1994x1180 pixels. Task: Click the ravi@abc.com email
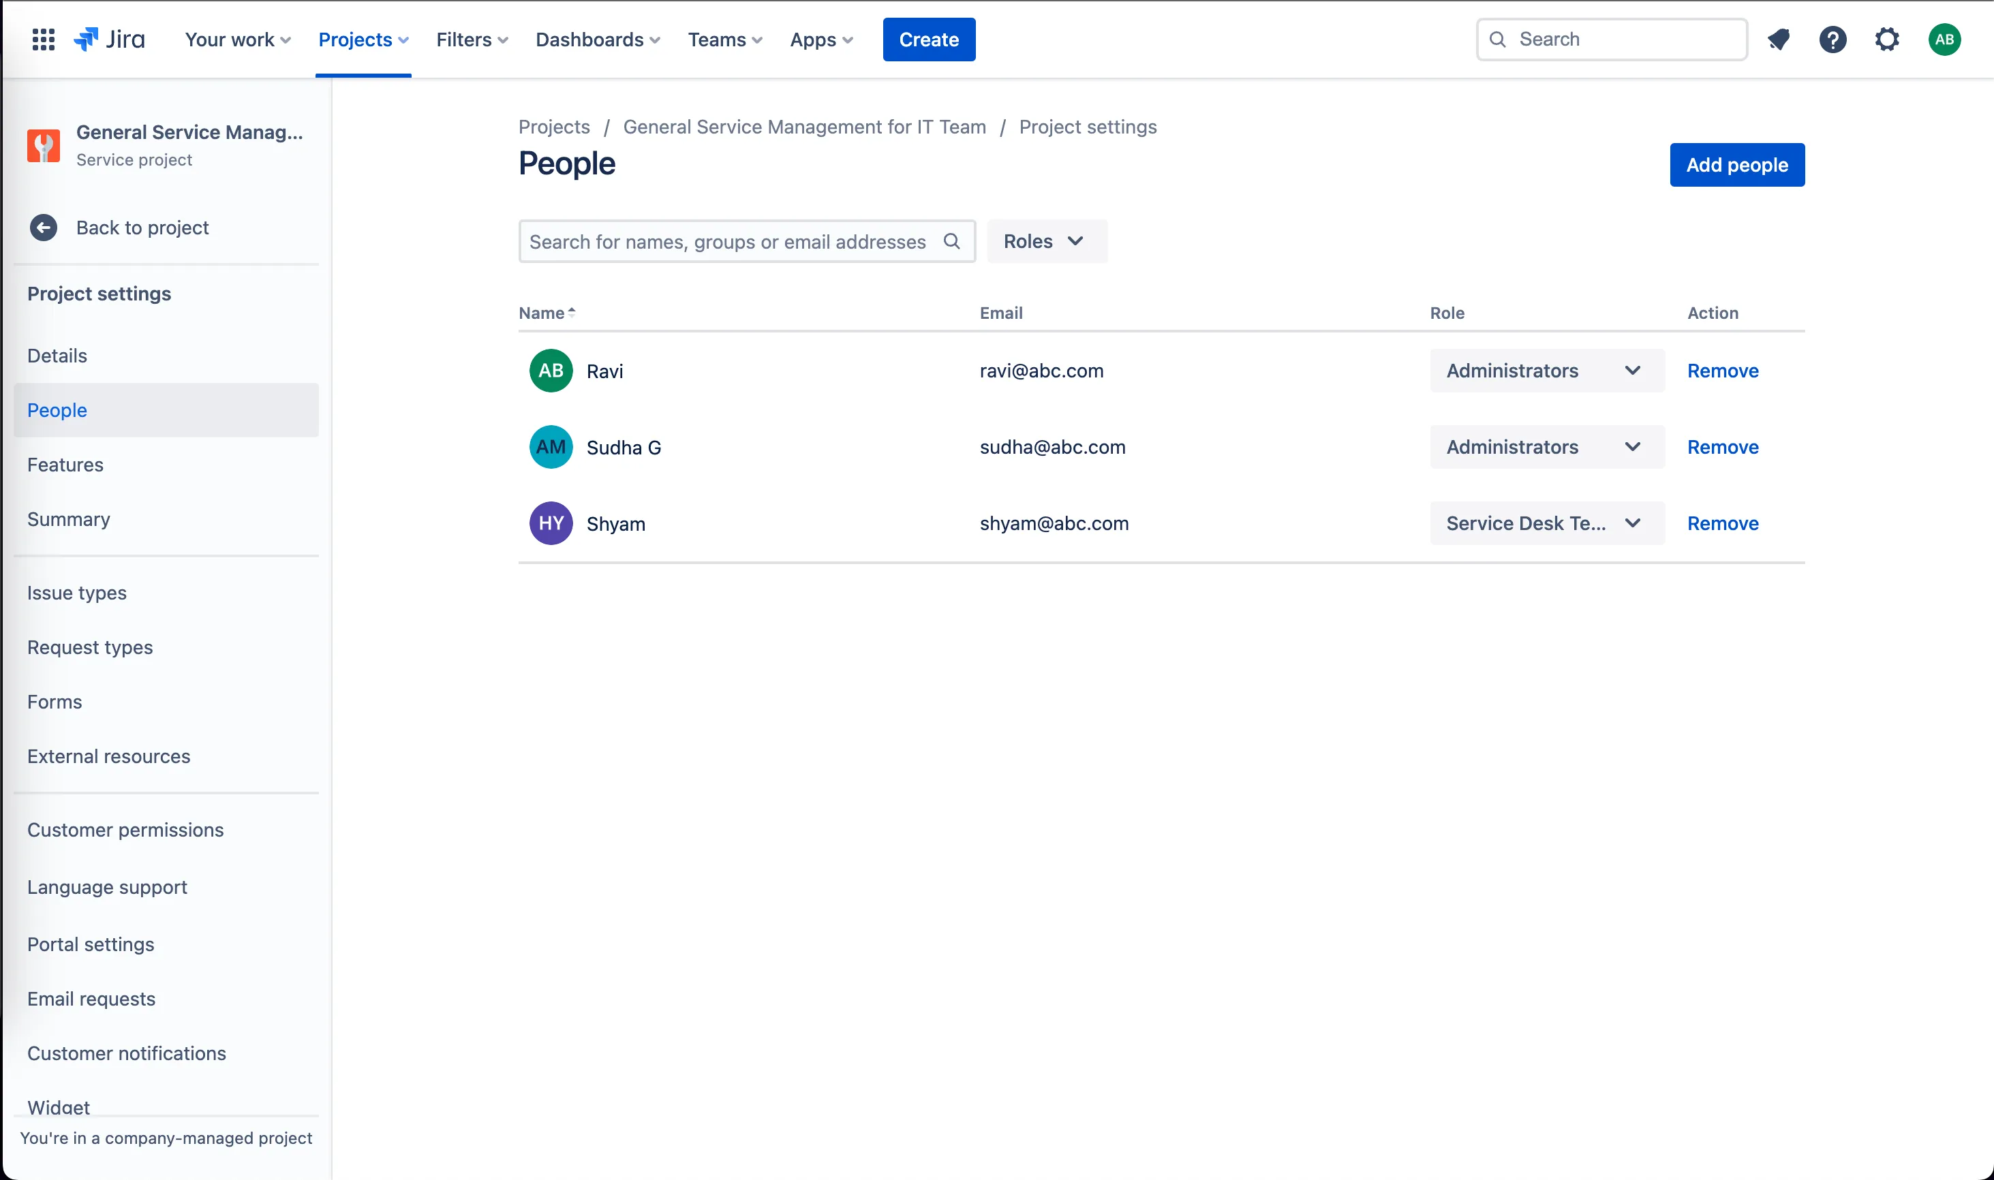click(x=1041, y=371)
